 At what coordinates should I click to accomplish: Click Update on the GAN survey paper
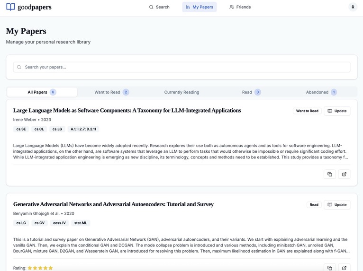pyautogui.click(x=337, y=205)
